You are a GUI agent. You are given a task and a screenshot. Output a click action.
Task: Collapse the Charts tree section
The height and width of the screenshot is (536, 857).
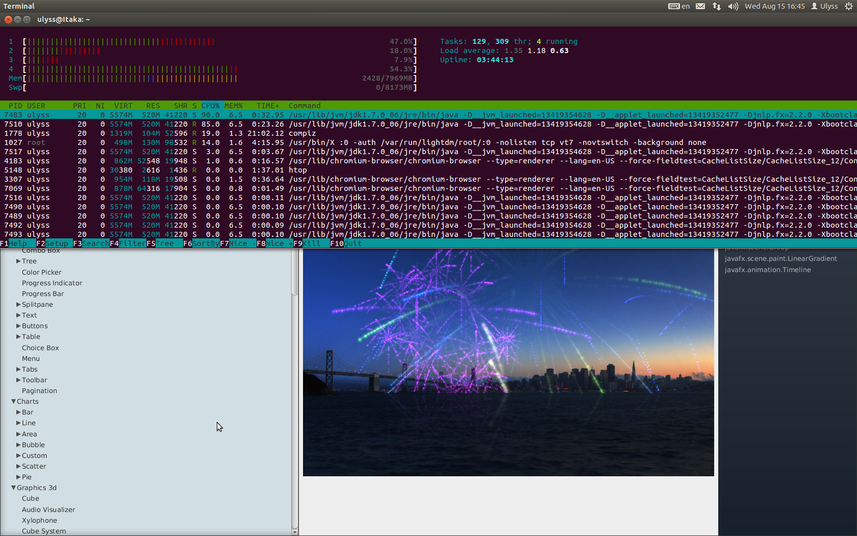(14, 402)
